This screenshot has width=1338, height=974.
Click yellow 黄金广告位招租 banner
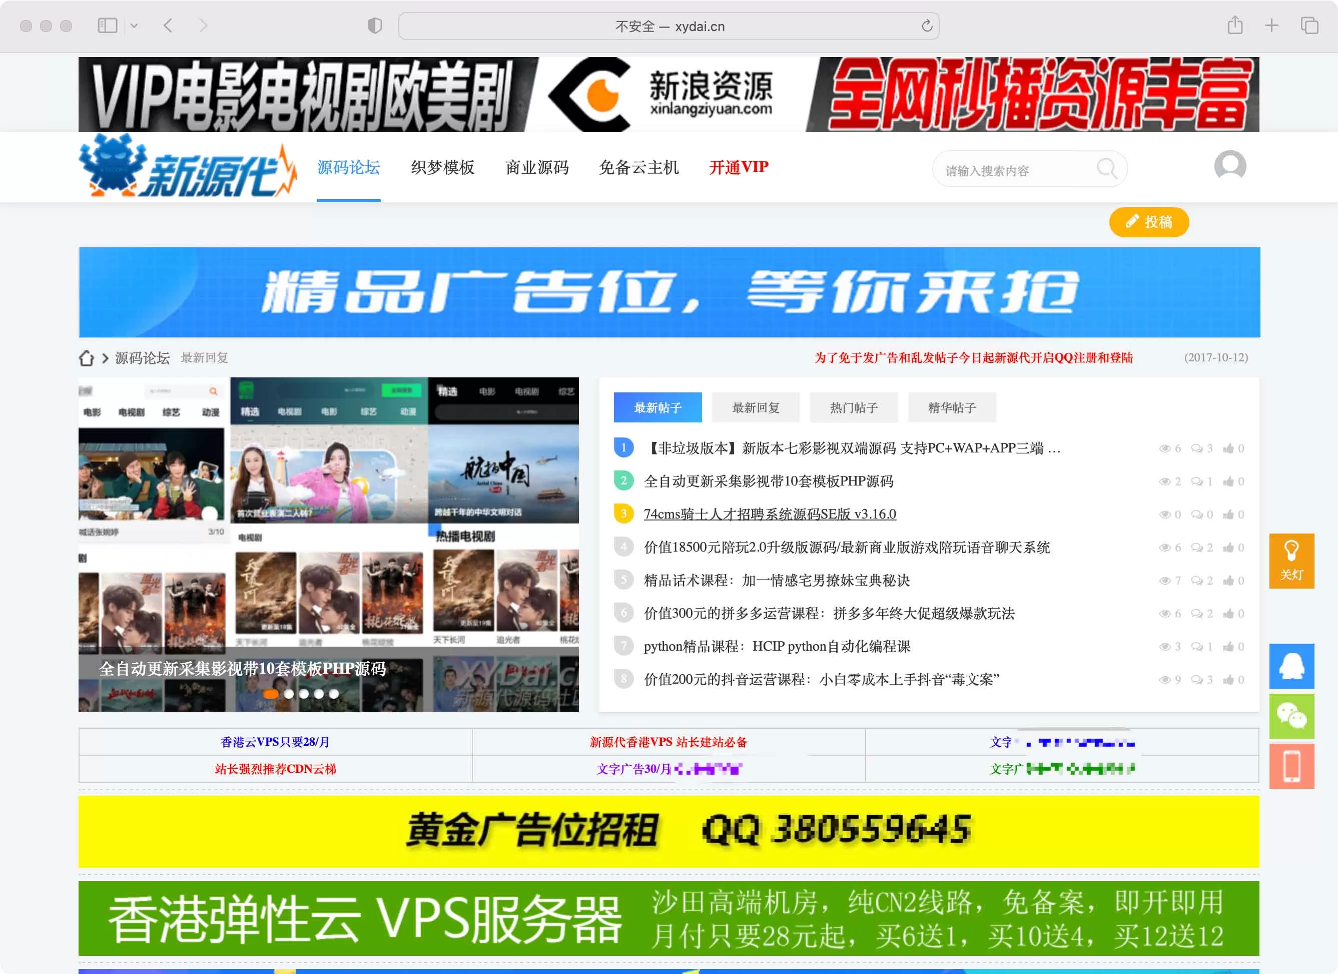click(x=669, y=832)
